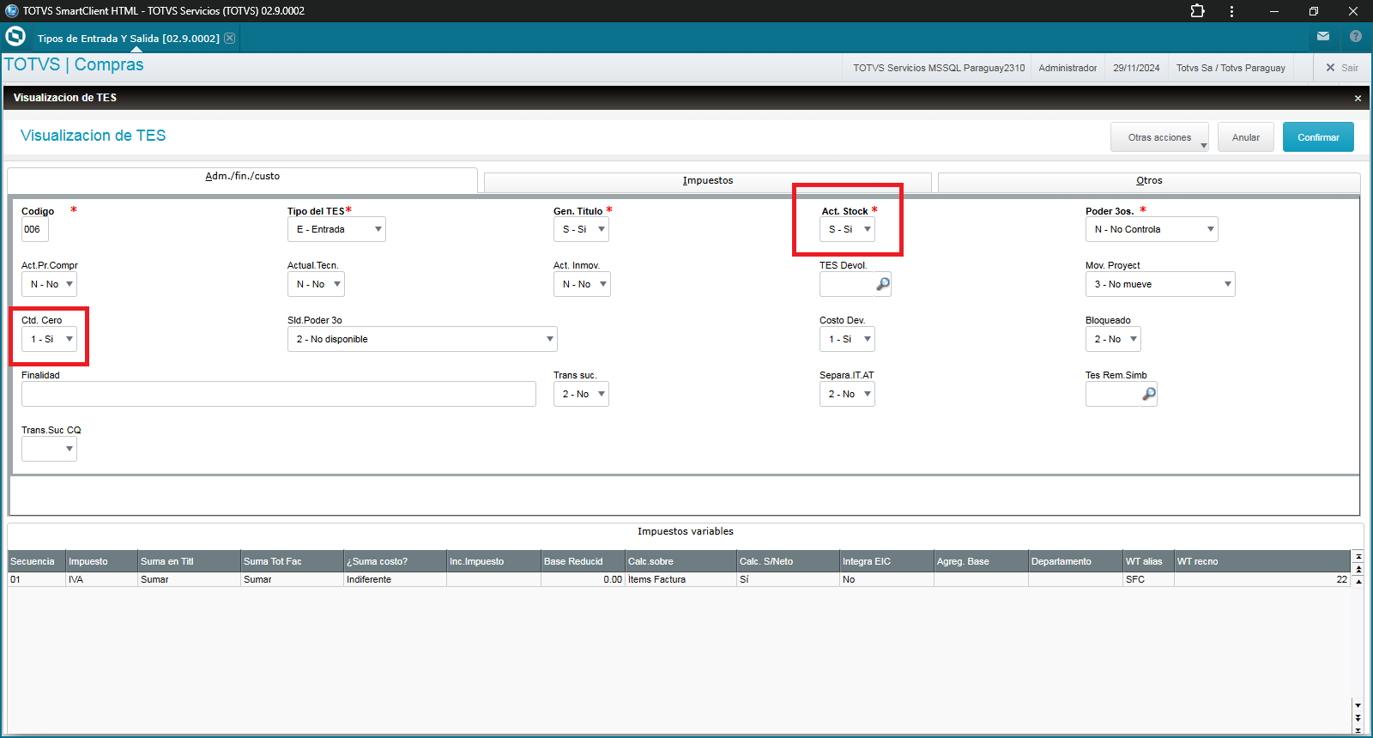The height and width of the screenshot is (738, 1373).
Task: Expand the Ctd. Cero dropdown
Action: click(x=49, y=339)
